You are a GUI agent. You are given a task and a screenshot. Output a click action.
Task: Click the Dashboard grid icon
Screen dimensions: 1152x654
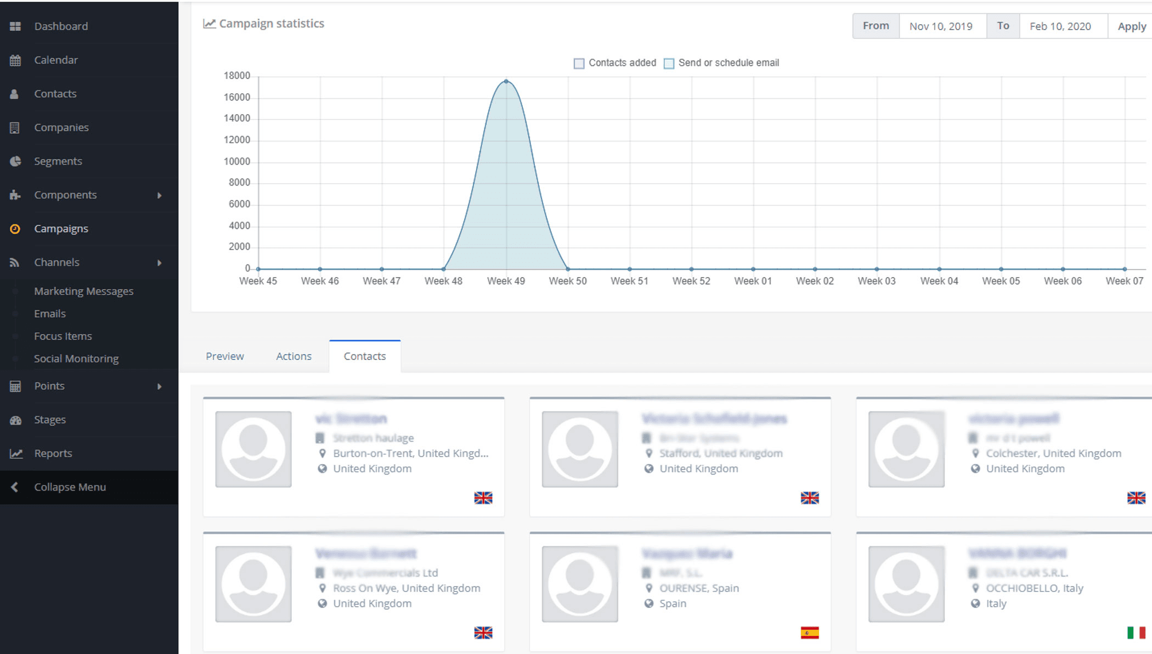tap(15, 26)
